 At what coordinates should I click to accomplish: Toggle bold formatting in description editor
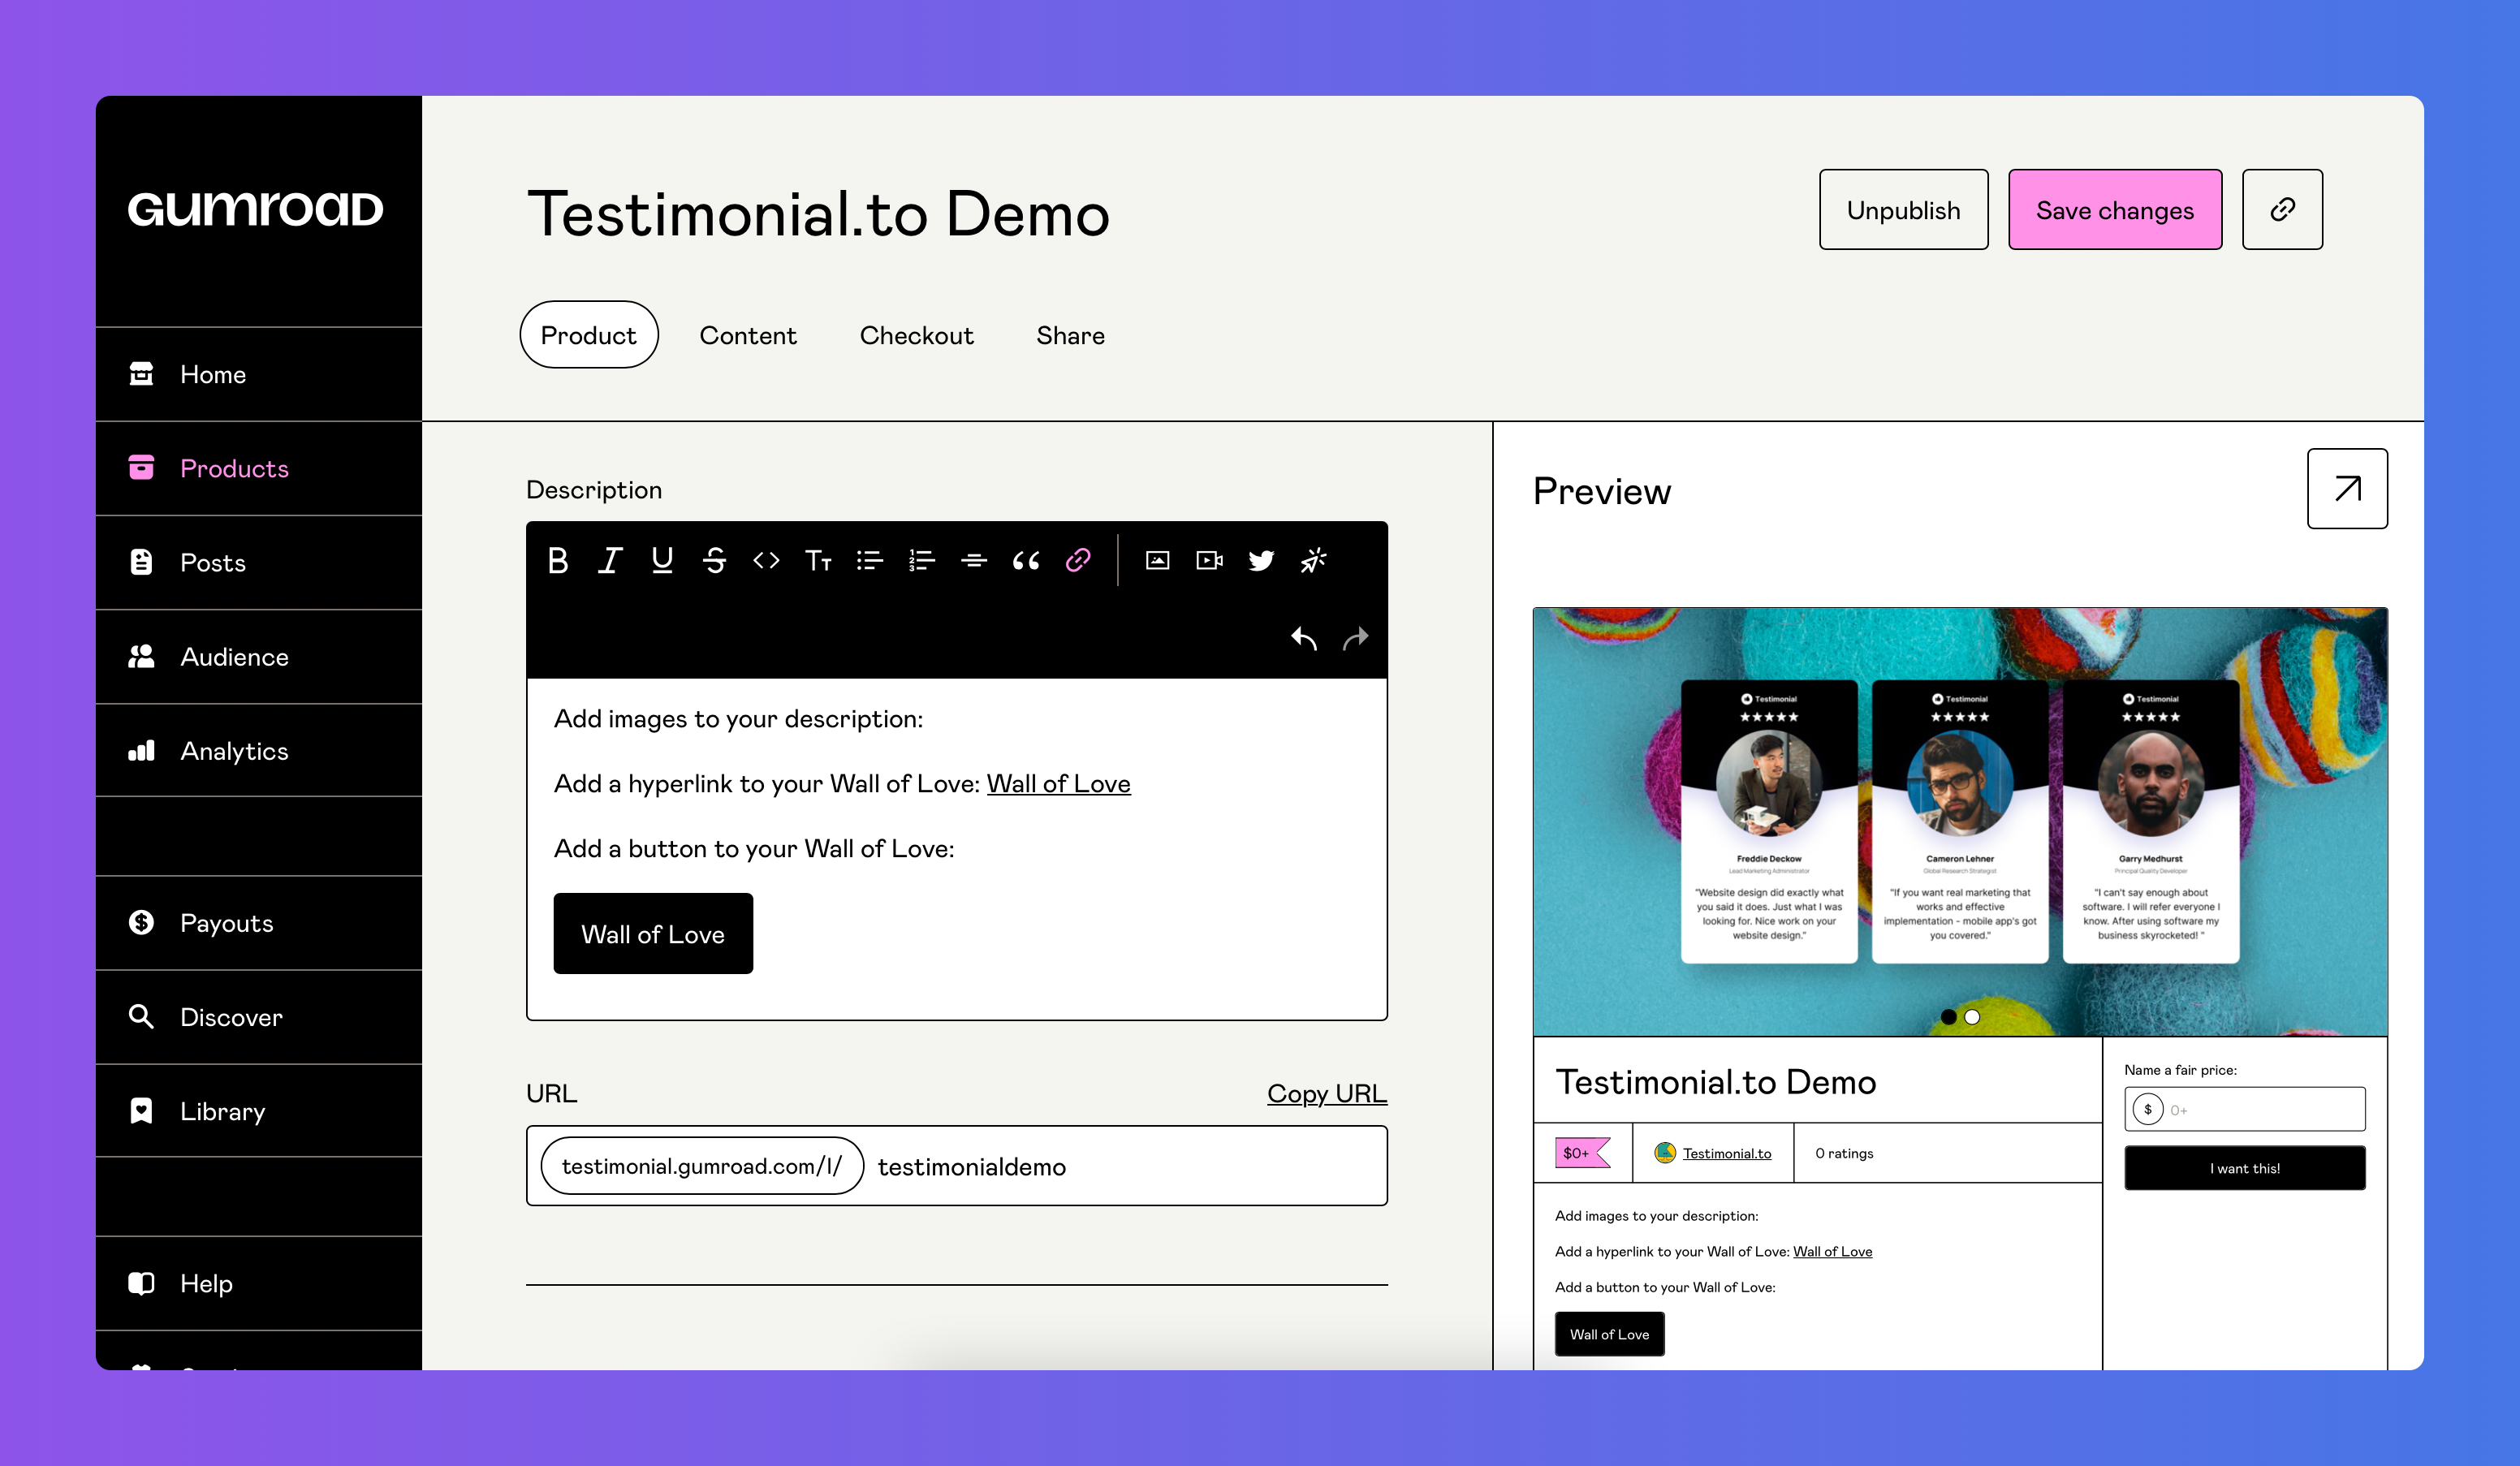click(x=558, y=561)
